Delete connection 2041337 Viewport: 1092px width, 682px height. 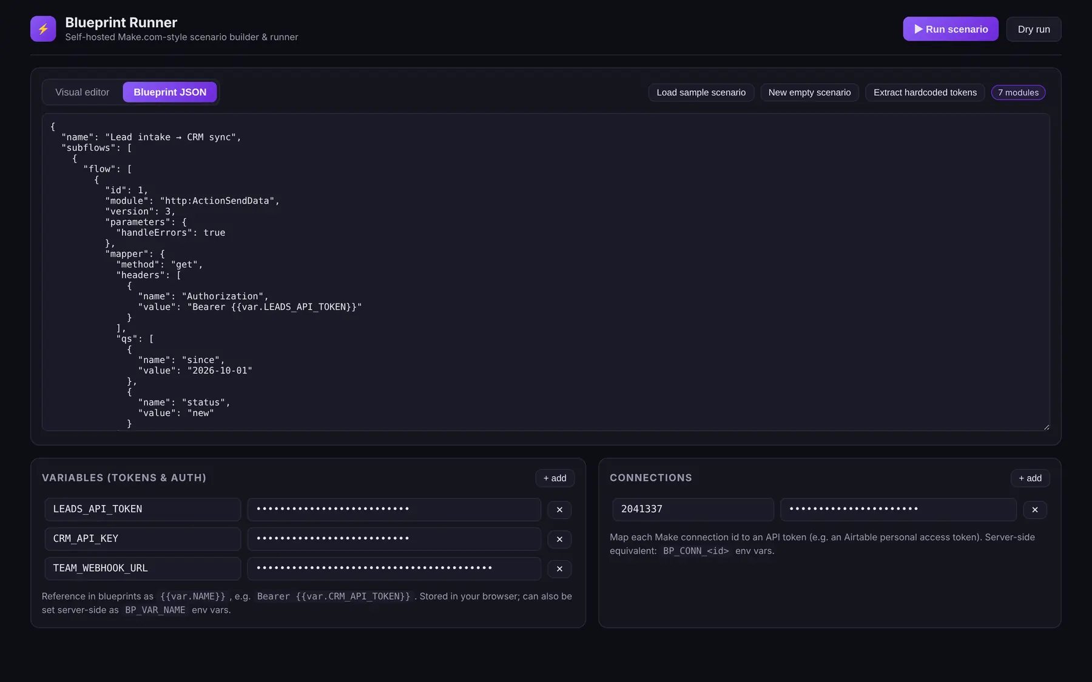click(1035, 510)
